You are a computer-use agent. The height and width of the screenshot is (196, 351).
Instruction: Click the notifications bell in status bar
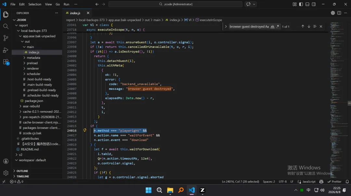pos(347,182)
